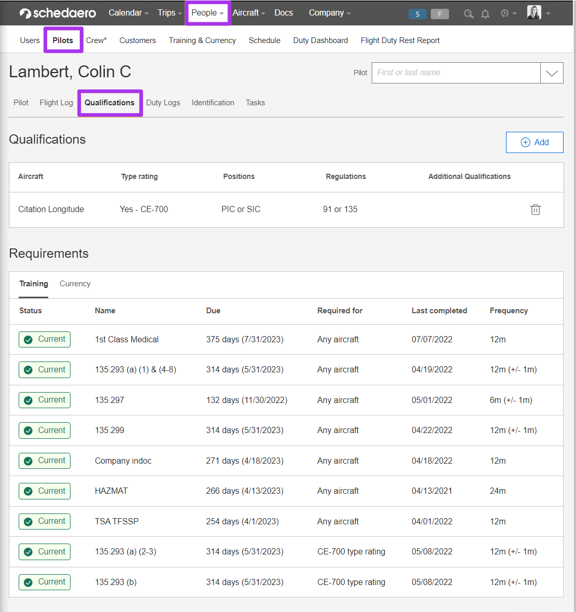This screenshot has width=576, height=612.
Task: Switch to the Currency requirements tab
Action: coord(75,284)
